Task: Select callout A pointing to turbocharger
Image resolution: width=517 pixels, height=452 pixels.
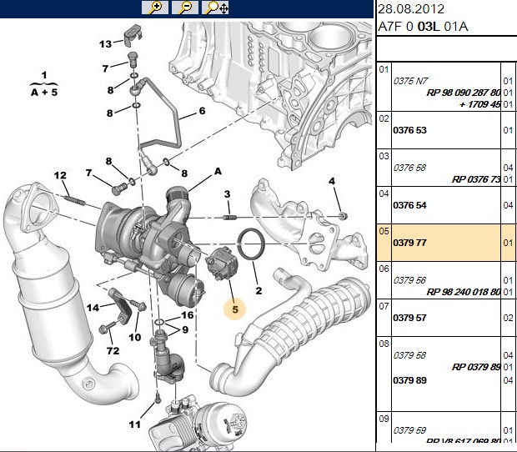Action: pos(218,172)
